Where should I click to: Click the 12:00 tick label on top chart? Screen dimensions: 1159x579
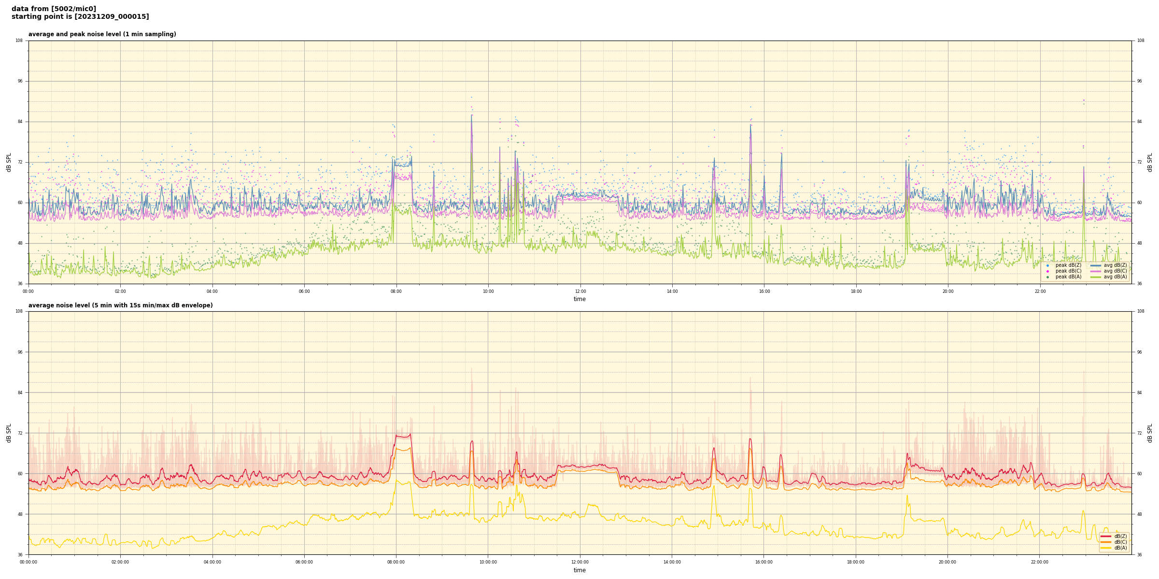(x=580, y=291)
